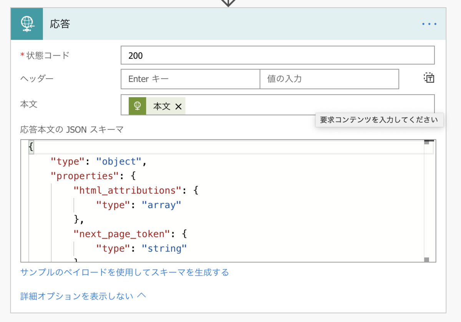Switch header input to text mode icon
The height and width of the screenshot is (322, 461).
[429, 78]
